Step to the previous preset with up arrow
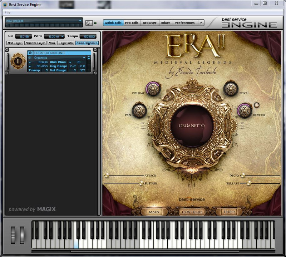 point(89,56)
